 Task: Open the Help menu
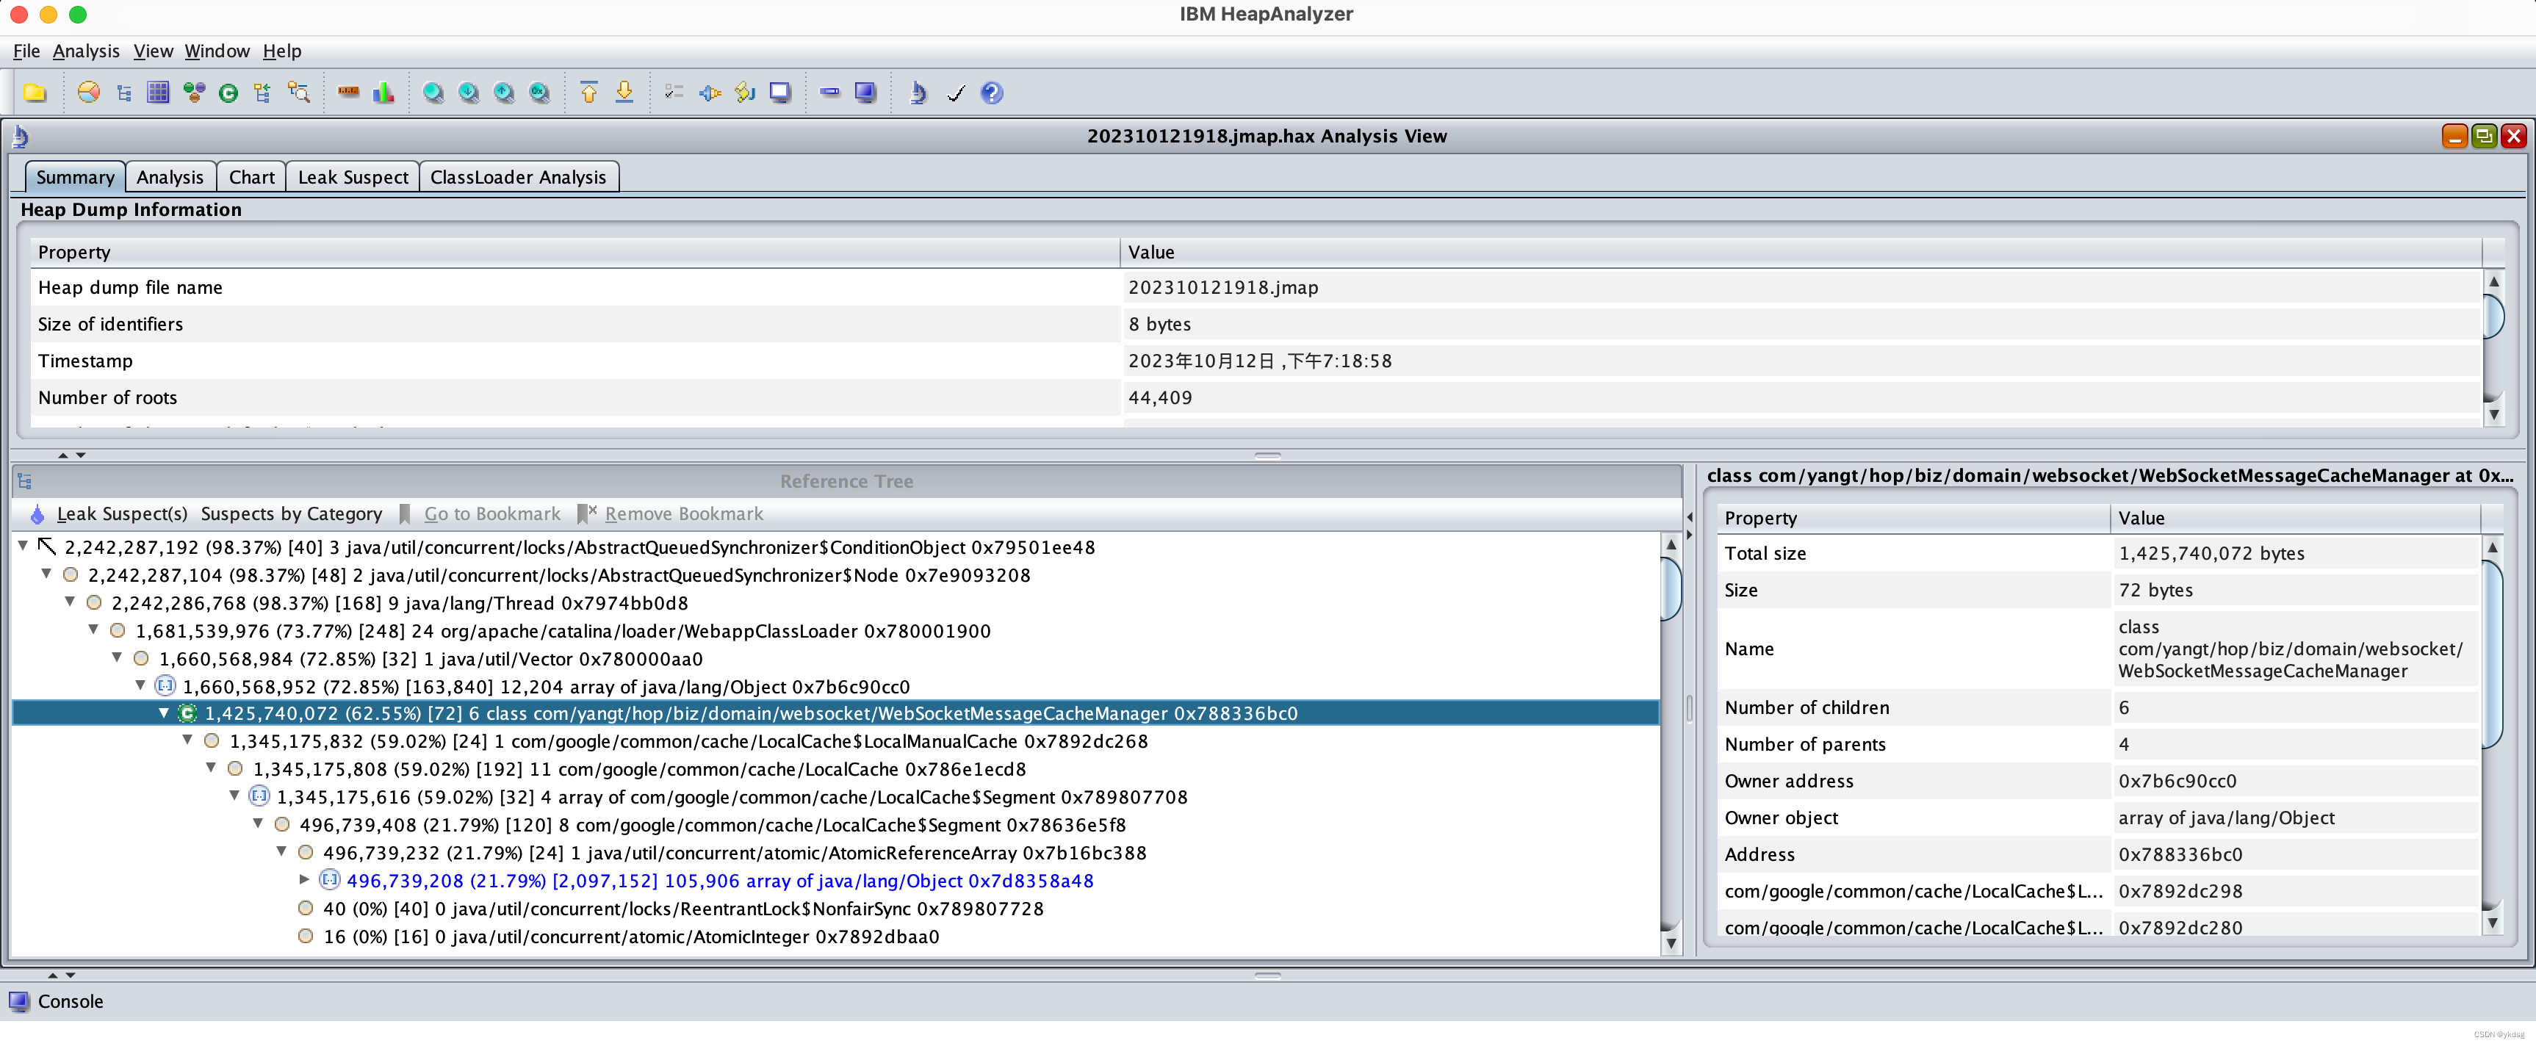pos(281,51)
